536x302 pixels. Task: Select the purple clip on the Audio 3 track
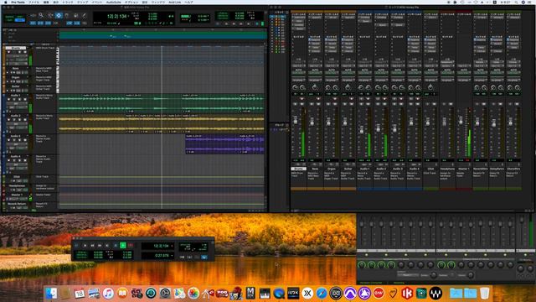click(x=224, y=143)
